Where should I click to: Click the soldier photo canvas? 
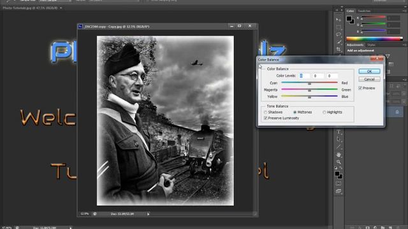[165, 121]
